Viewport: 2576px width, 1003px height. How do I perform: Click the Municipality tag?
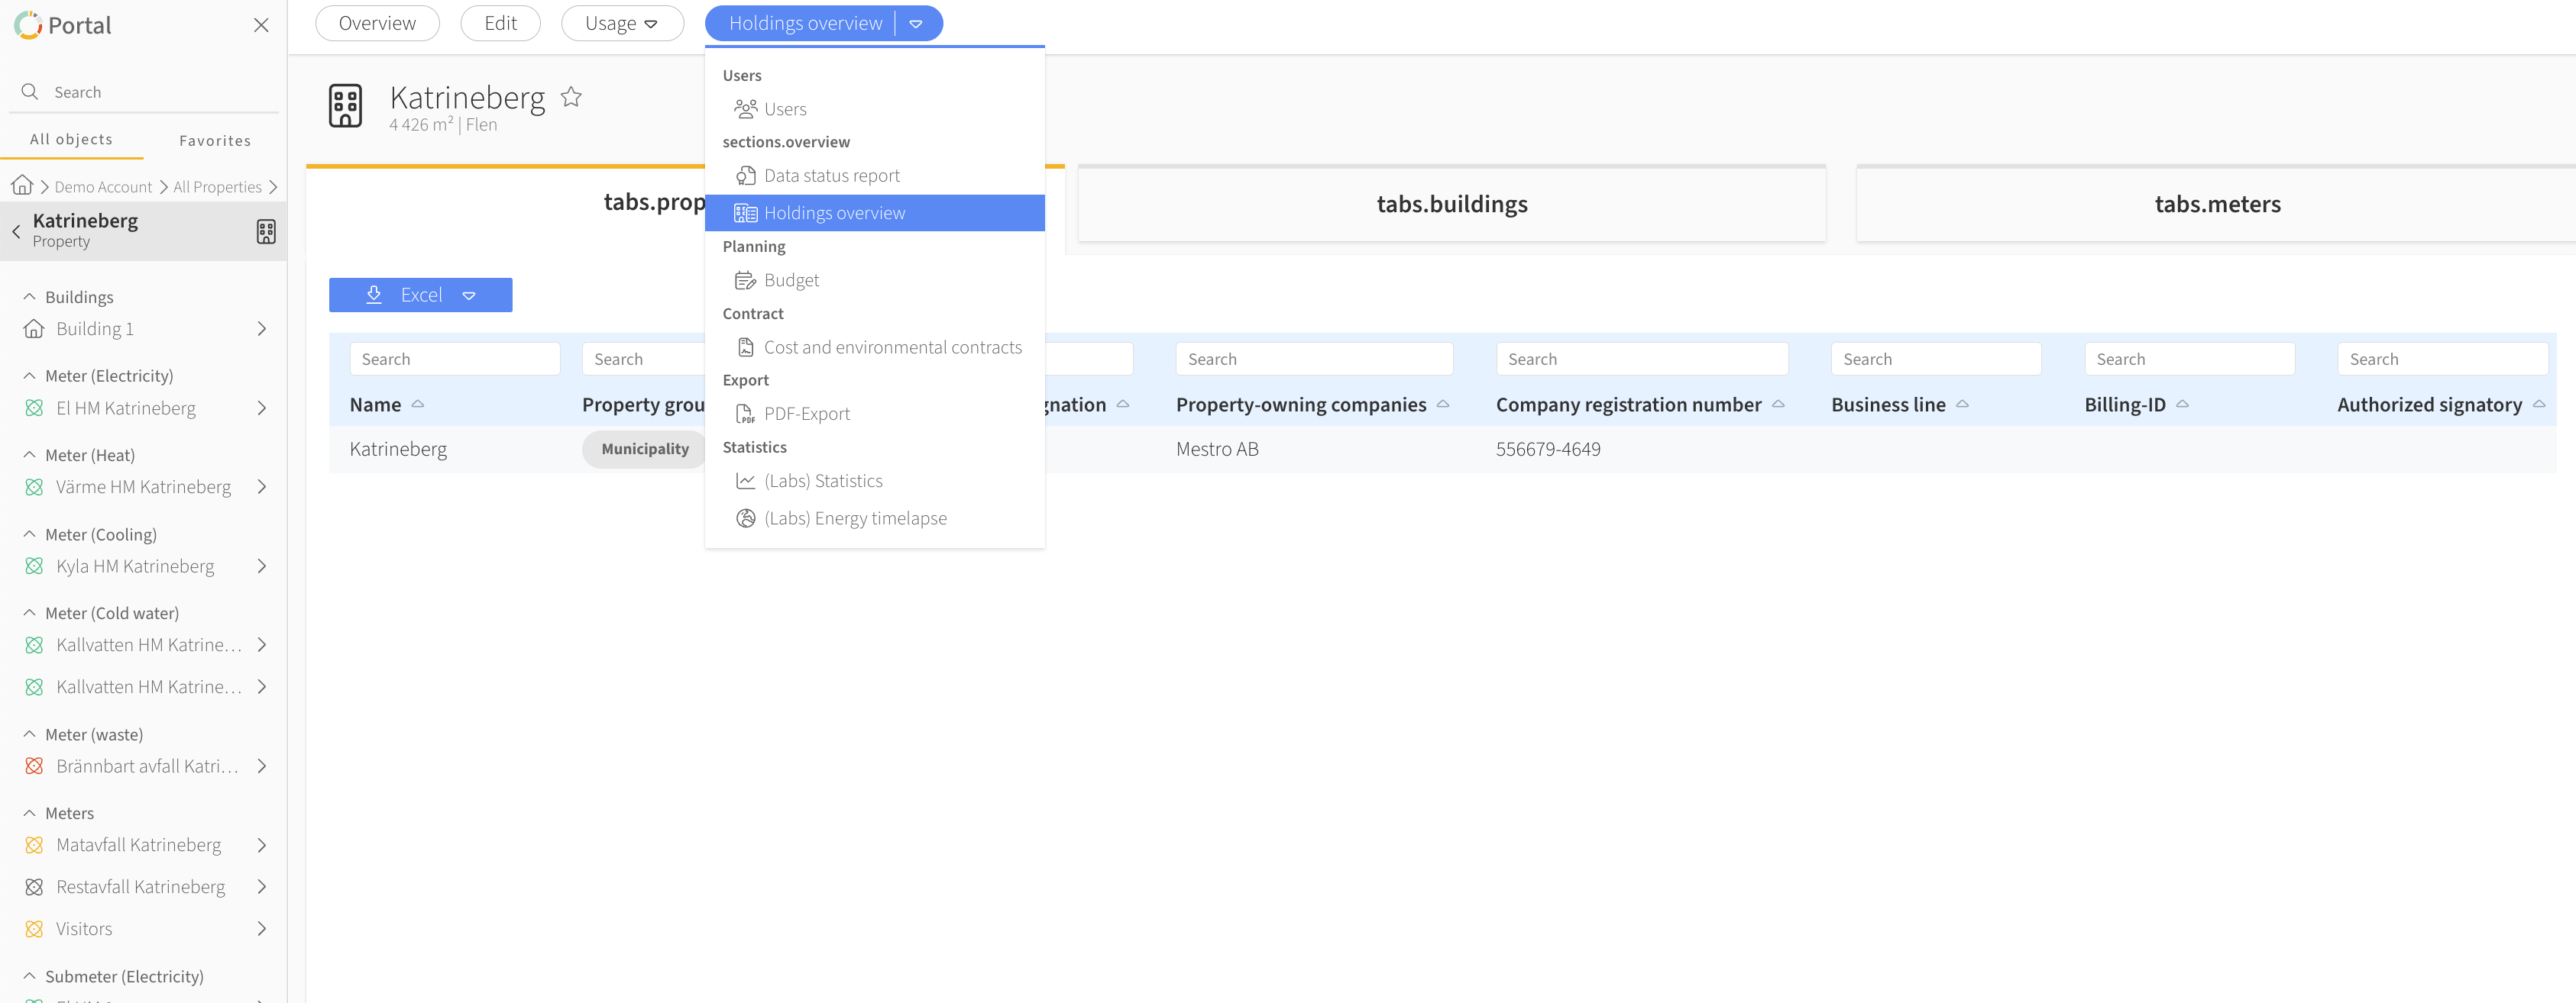[645, 449]
